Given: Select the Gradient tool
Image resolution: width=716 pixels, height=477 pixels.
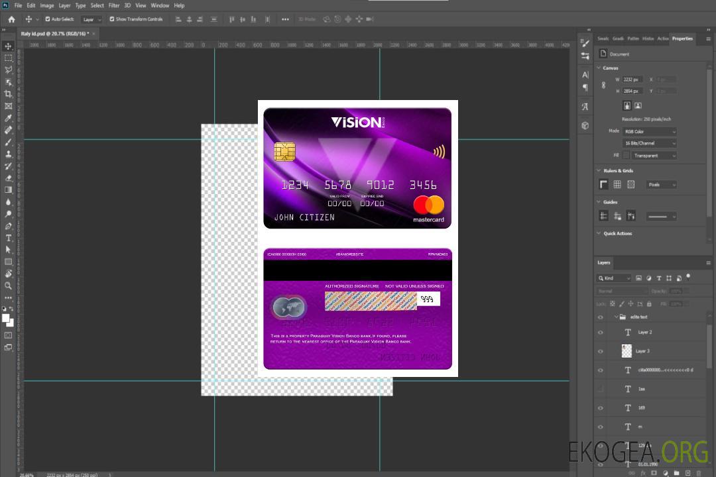Looking at the screenshot, I should coord(8,190).
